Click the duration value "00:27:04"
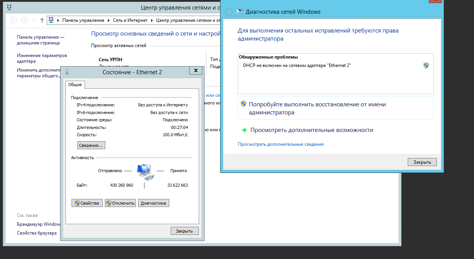The width and height of the screenshot is (474, 259). [180, 127]
